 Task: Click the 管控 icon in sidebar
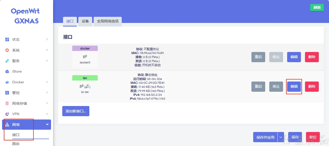tap(7, 93)
